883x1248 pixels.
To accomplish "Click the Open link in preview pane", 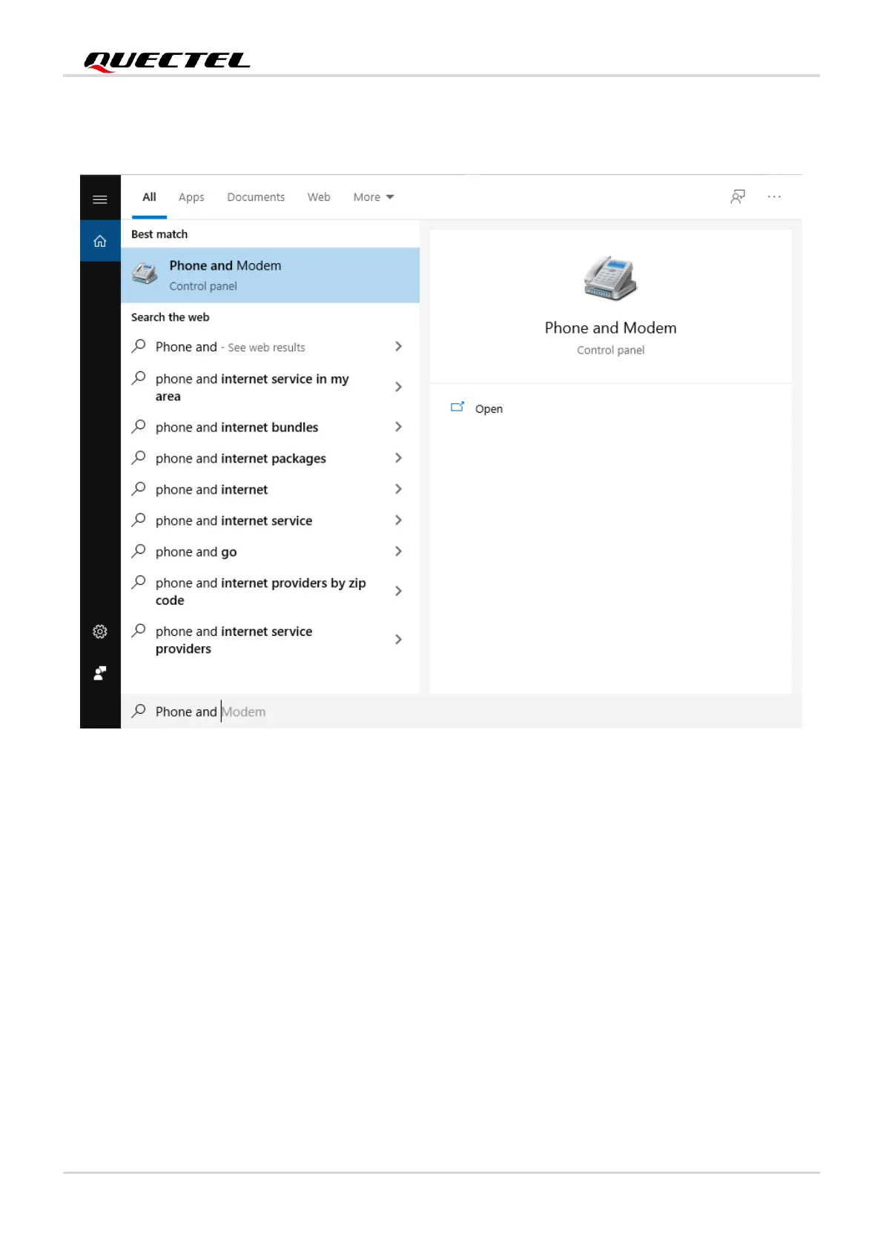I will [x=489, y=409].
